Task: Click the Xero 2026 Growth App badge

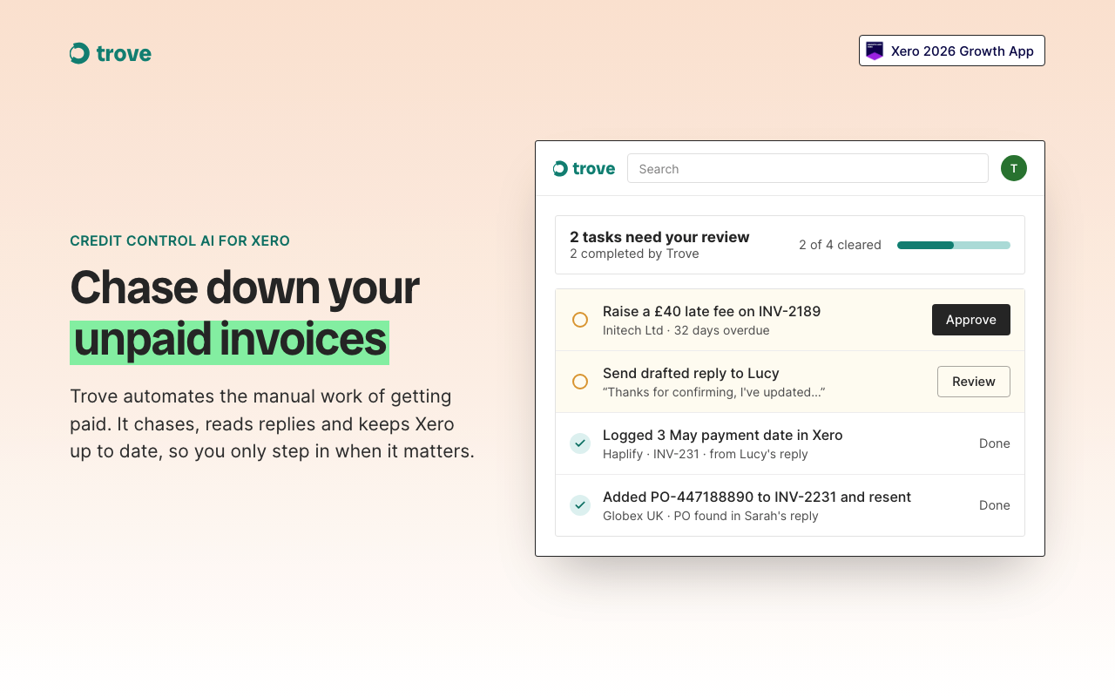Action: point(952,51)
